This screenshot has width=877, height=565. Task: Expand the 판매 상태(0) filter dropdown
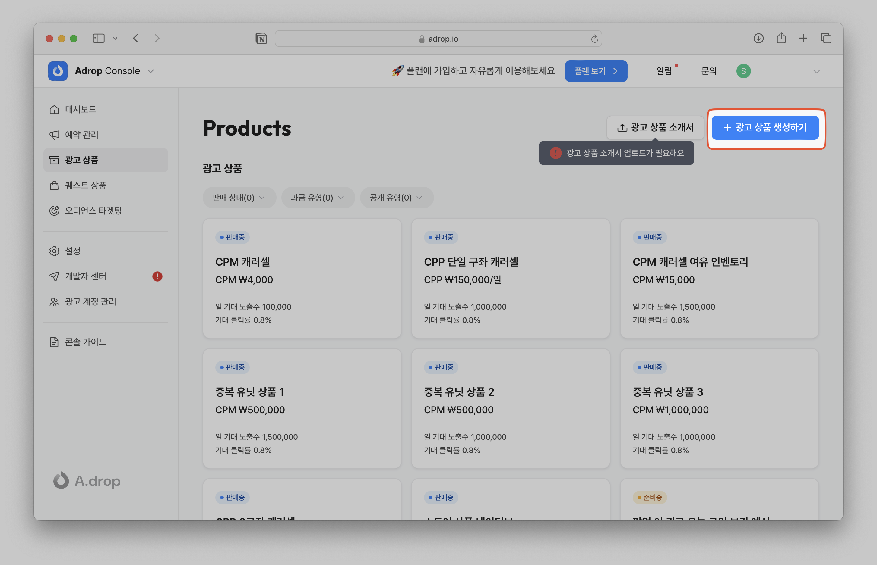pyautogui.click(x=239, y=198)
